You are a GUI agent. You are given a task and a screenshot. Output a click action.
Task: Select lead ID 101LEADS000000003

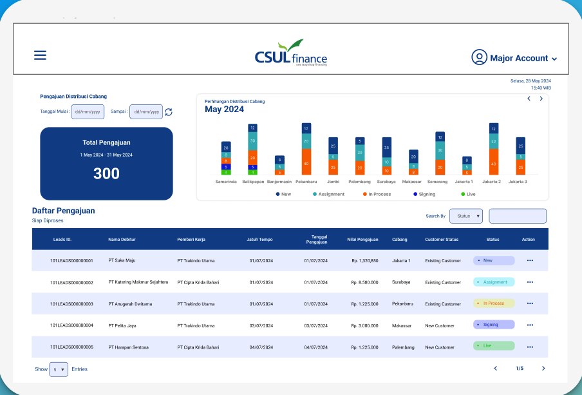point(71,304)
